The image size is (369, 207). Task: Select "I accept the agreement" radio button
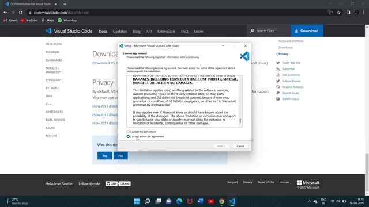pyautogui.click(x=128, y=132)
